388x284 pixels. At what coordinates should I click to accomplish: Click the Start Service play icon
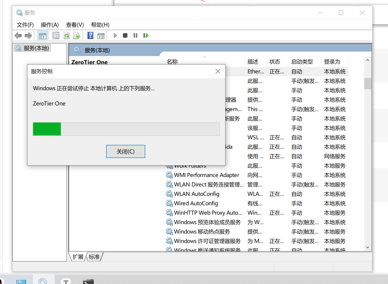pyautogui.click(x=115, y=36)
